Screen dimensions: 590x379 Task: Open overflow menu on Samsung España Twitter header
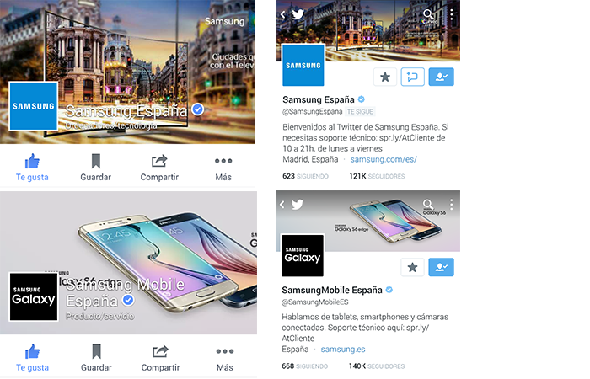(452, 14)
